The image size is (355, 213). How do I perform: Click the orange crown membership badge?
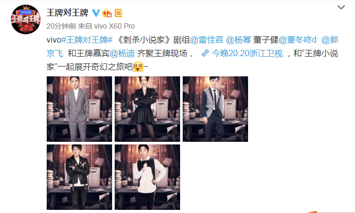[x=107, y=13]
